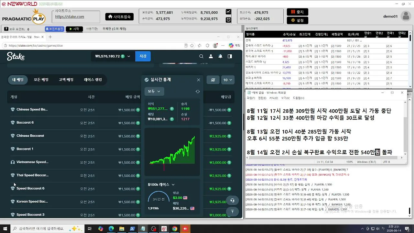Open the Vietnamese Speed... bet row

121,162
